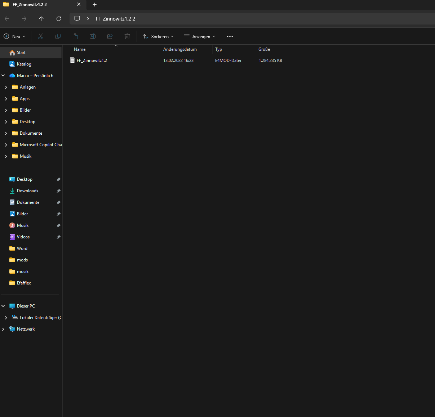Open the three-dots more options menu
Image resolution: width=435 pixels, height=417 pixels.
pos(230,36)
